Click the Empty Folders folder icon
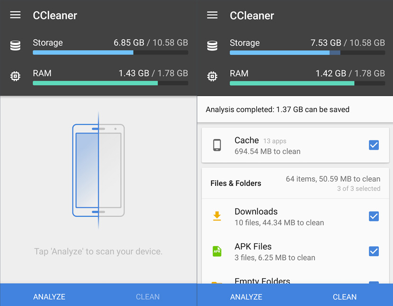Screen dimensions: 393x306 click(x=218, y=283)
